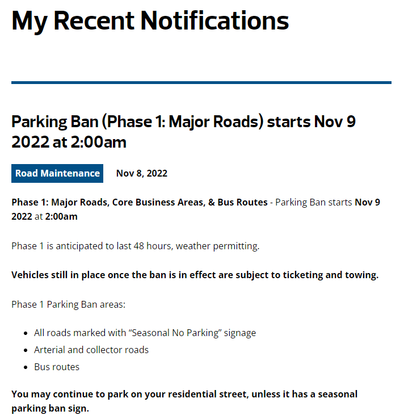Viewport: 404px width, 415px height.
Task: Click 'Nov 9' bold date in body paragraph
Action: pos(367,202)
